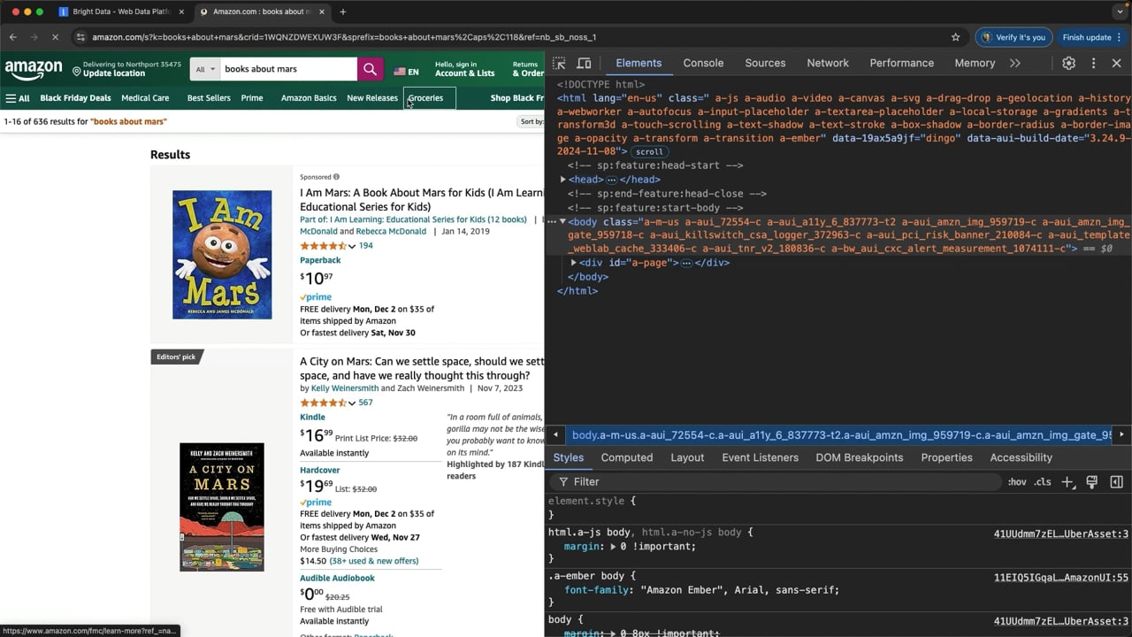Toggle the device toolbar icon in DevTools
1132x637 pixels.
coord(584,64)
